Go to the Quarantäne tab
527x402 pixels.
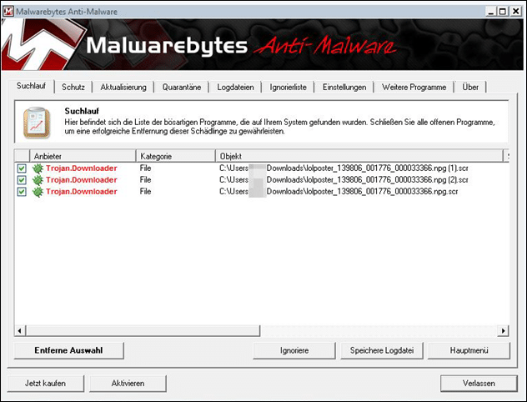point(182,87)
